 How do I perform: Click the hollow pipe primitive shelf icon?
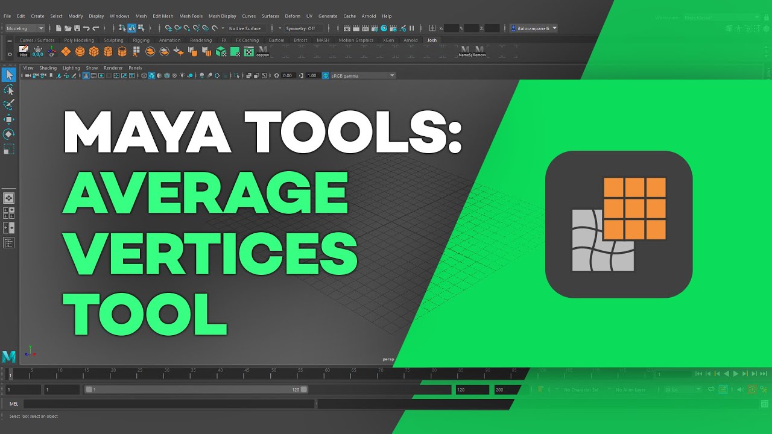[x=122, y=51]
